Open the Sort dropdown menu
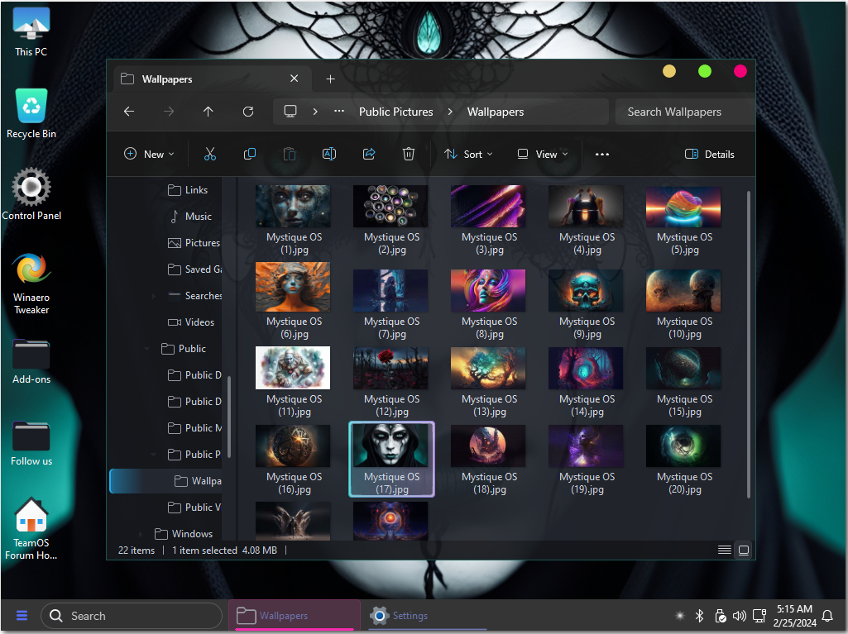 (x=468, y=154)
